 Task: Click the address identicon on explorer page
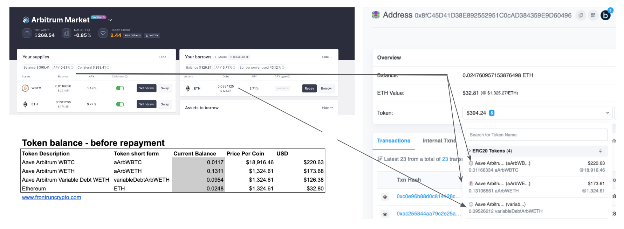pyautogui.click(x=376, y=15)
